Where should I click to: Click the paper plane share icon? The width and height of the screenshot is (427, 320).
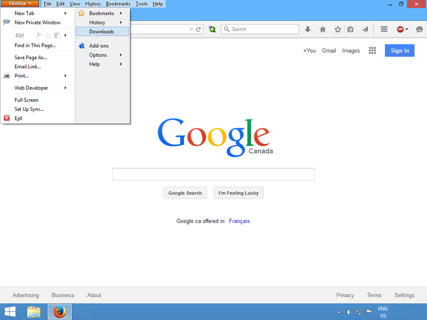click(x=365, y=29)
